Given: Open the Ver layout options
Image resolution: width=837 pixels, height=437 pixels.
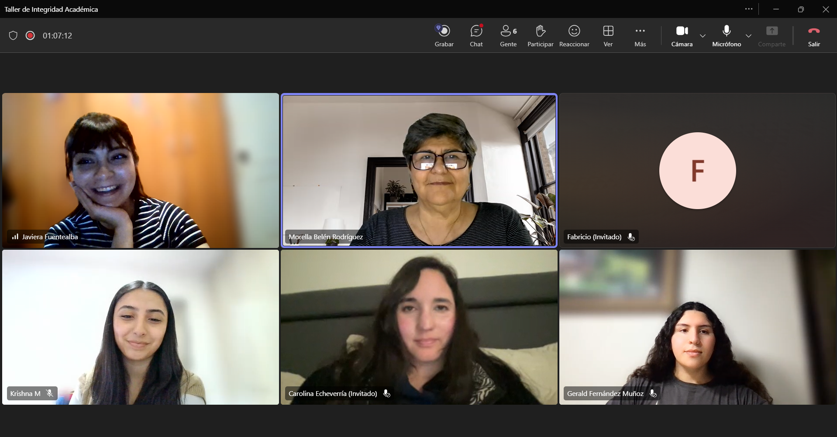Looking at the screenshot, I should coord(608,36).
